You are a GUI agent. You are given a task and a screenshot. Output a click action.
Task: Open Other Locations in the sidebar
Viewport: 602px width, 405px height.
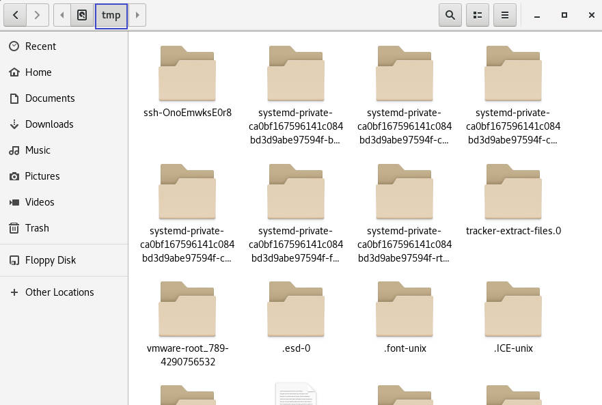pyautogui.click(x=64, y=292)
